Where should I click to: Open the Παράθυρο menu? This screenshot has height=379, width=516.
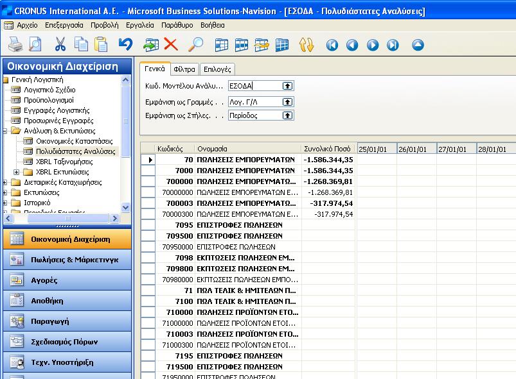click(x=177, y=25)
